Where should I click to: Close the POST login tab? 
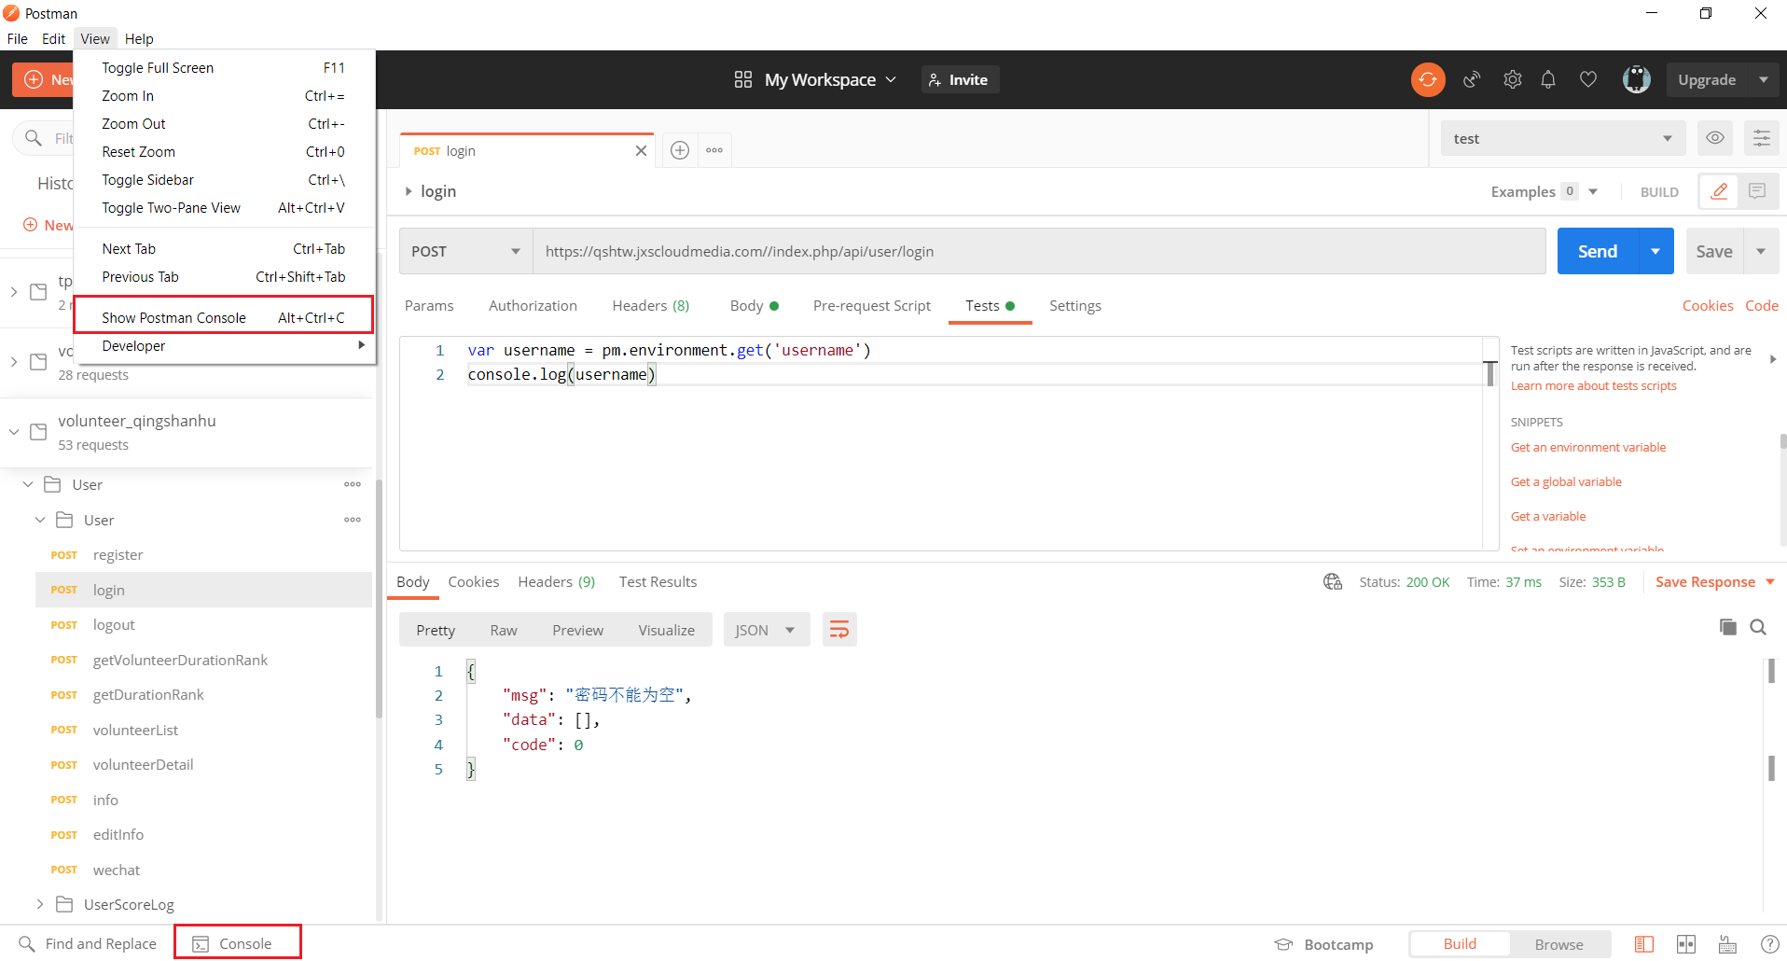[641, 151]
